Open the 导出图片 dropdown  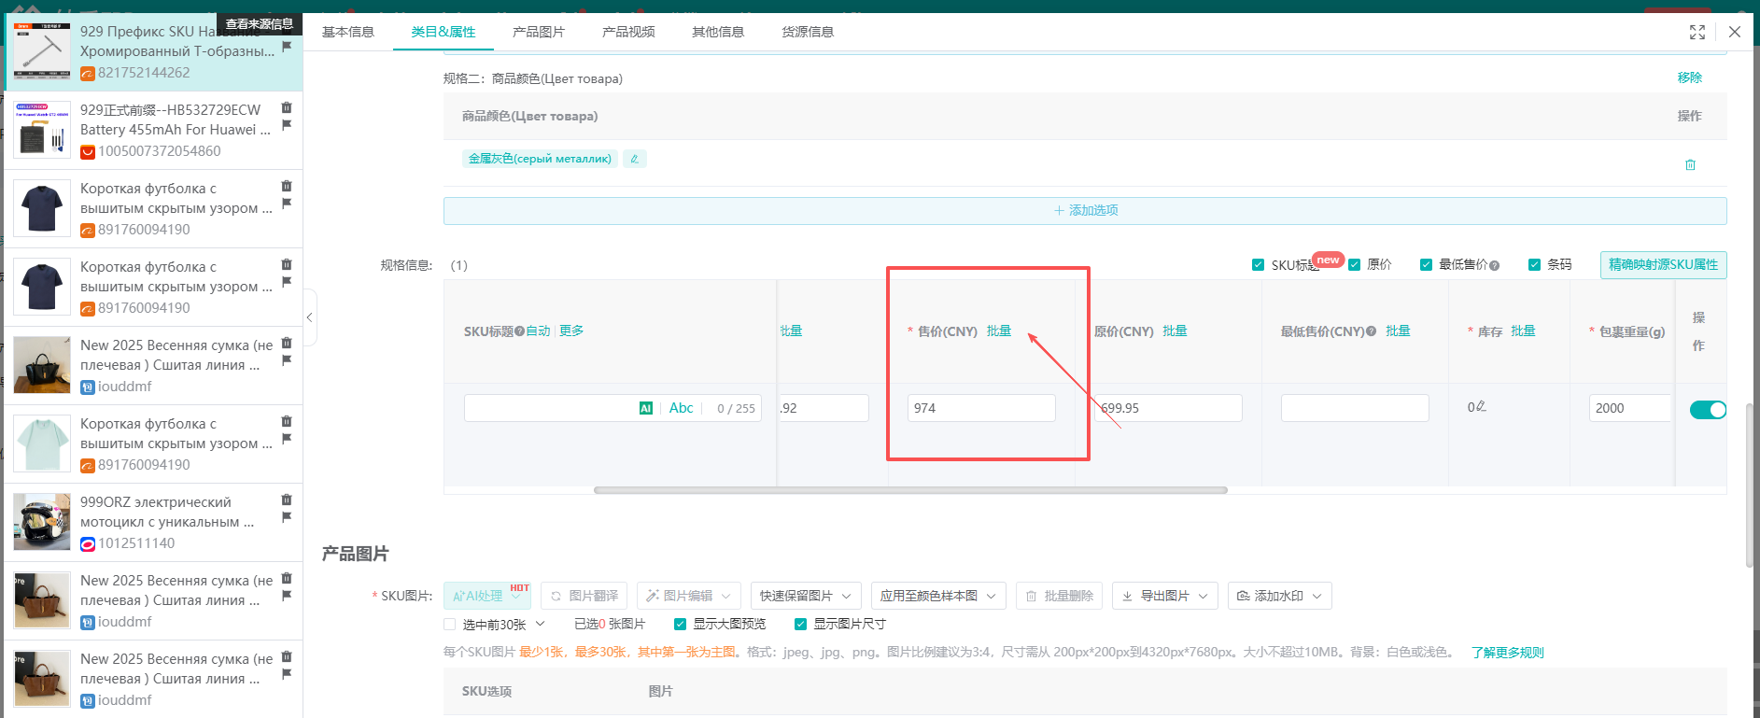click(1164, 596)
